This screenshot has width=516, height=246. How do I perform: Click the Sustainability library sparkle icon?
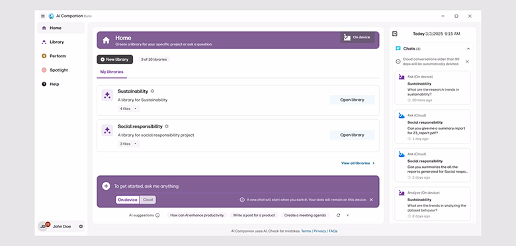(107, 95)
